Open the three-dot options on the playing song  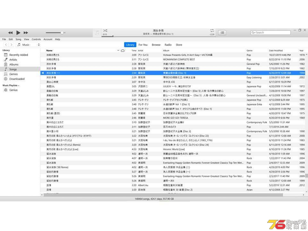click(58, 73)
